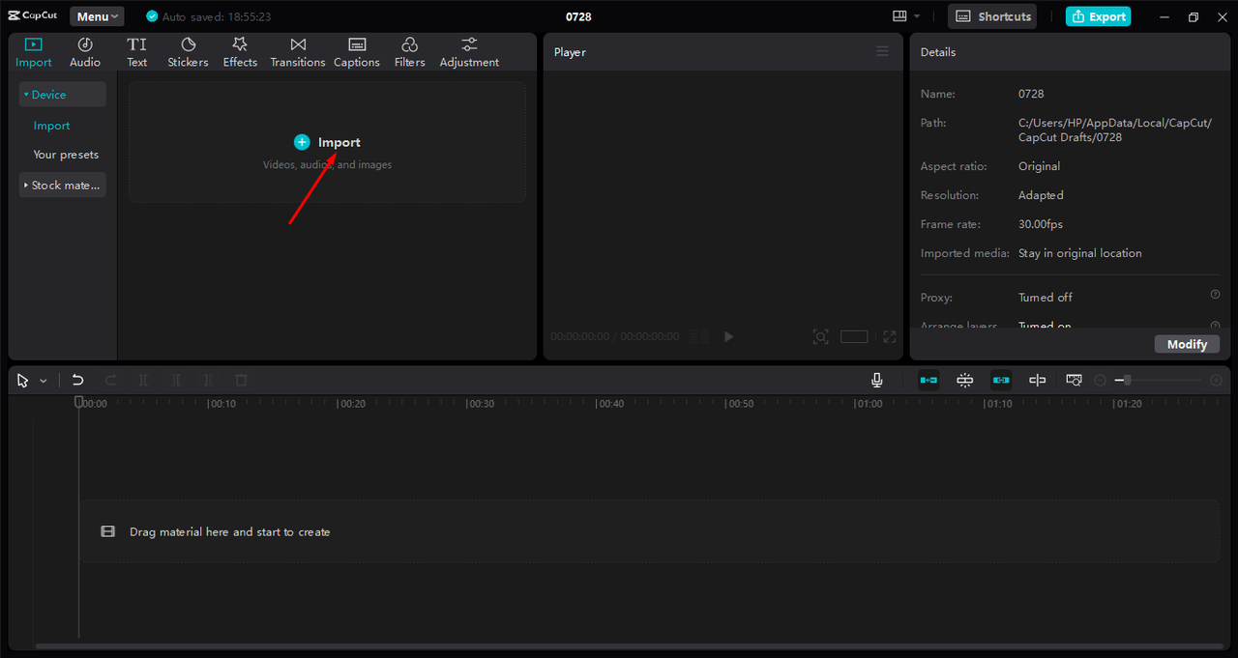Open the Captions tab
Screen dimensions: 1238x658
(357, 52)
